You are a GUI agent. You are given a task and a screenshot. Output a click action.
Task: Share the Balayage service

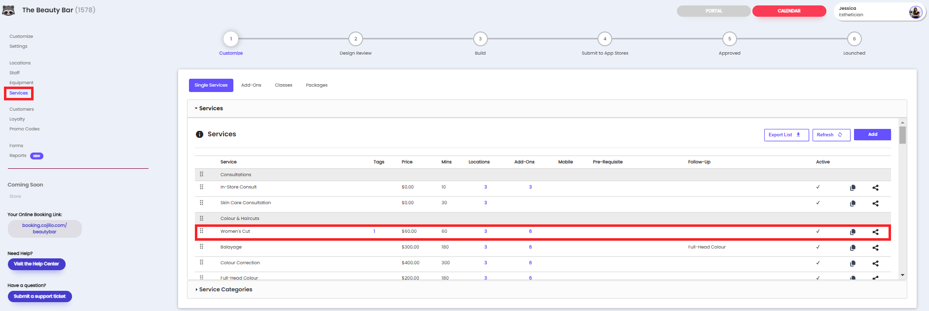pyautogui.click(x=875, y=248)
